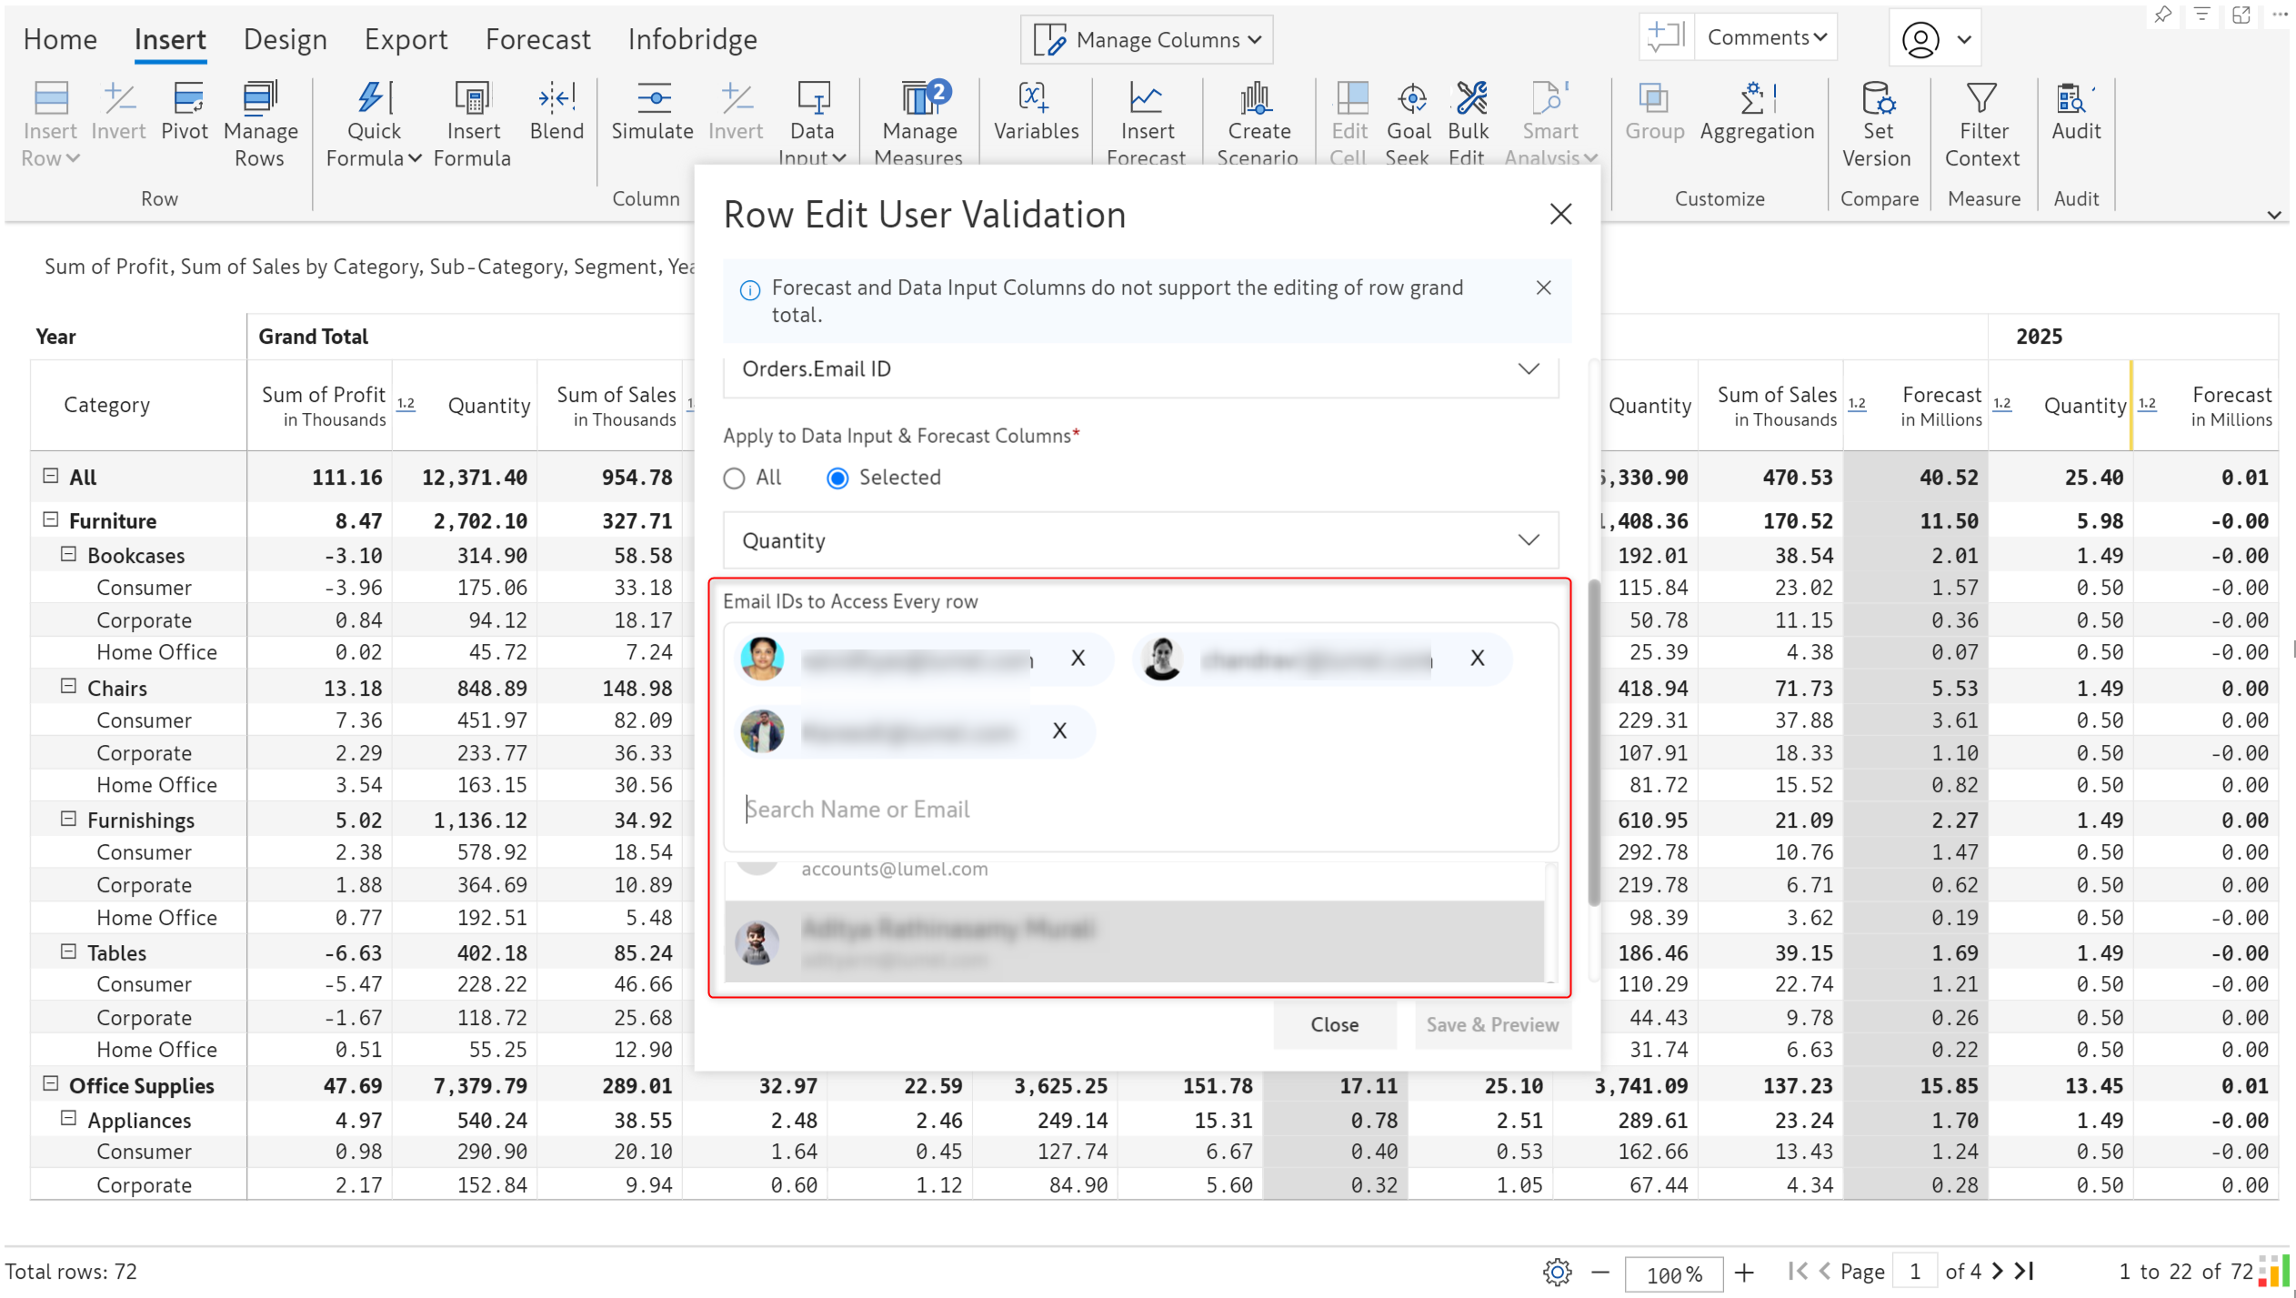Switch to the Design tab

[285, 40]
